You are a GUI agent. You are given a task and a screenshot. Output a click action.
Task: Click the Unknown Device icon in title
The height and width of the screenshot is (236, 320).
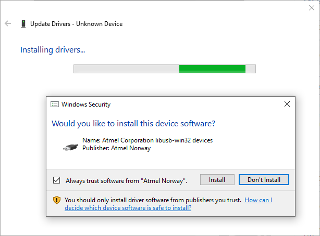[23, 24]
